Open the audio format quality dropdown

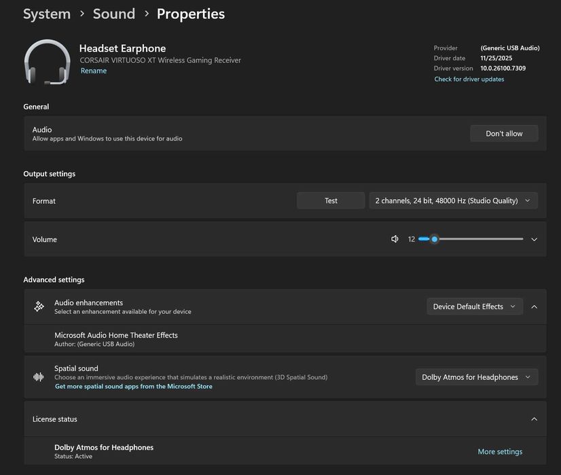453,200
